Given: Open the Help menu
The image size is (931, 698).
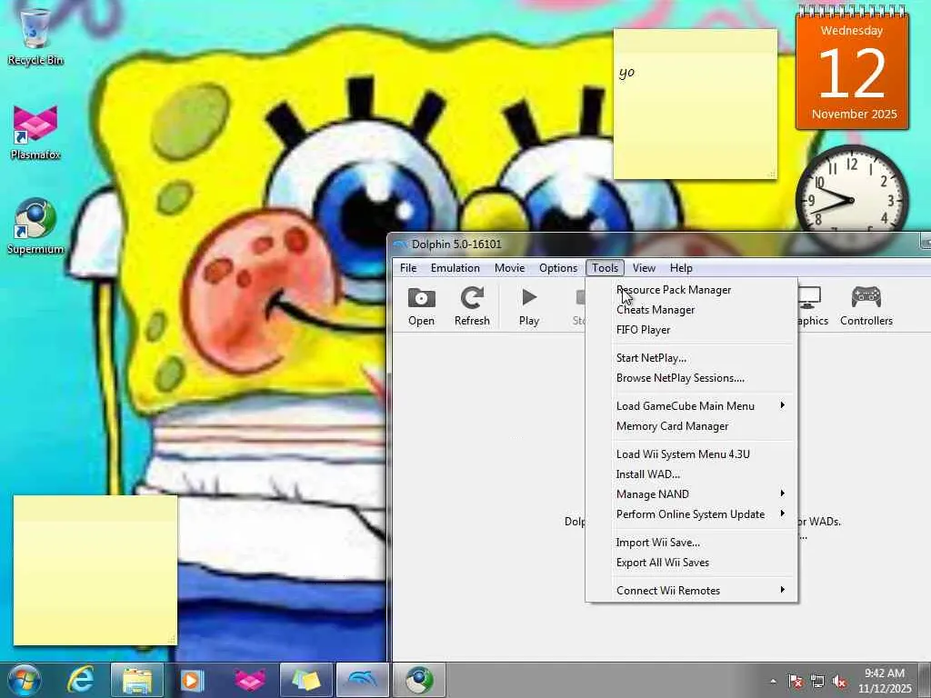Looking at the screenshot, I should click(681, 268).
